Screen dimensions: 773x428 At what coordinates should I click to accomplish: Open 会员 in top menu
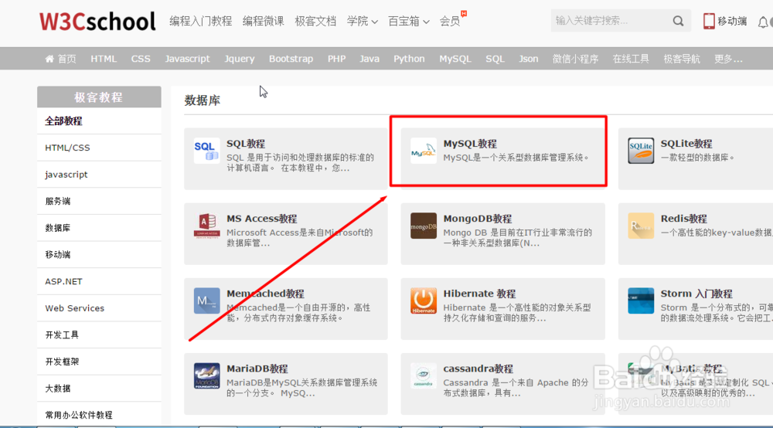click(450, 21)
